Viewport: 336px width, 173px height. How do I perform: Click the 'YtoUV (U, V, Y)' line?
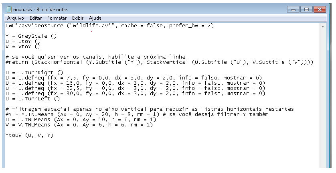point(29,135)
